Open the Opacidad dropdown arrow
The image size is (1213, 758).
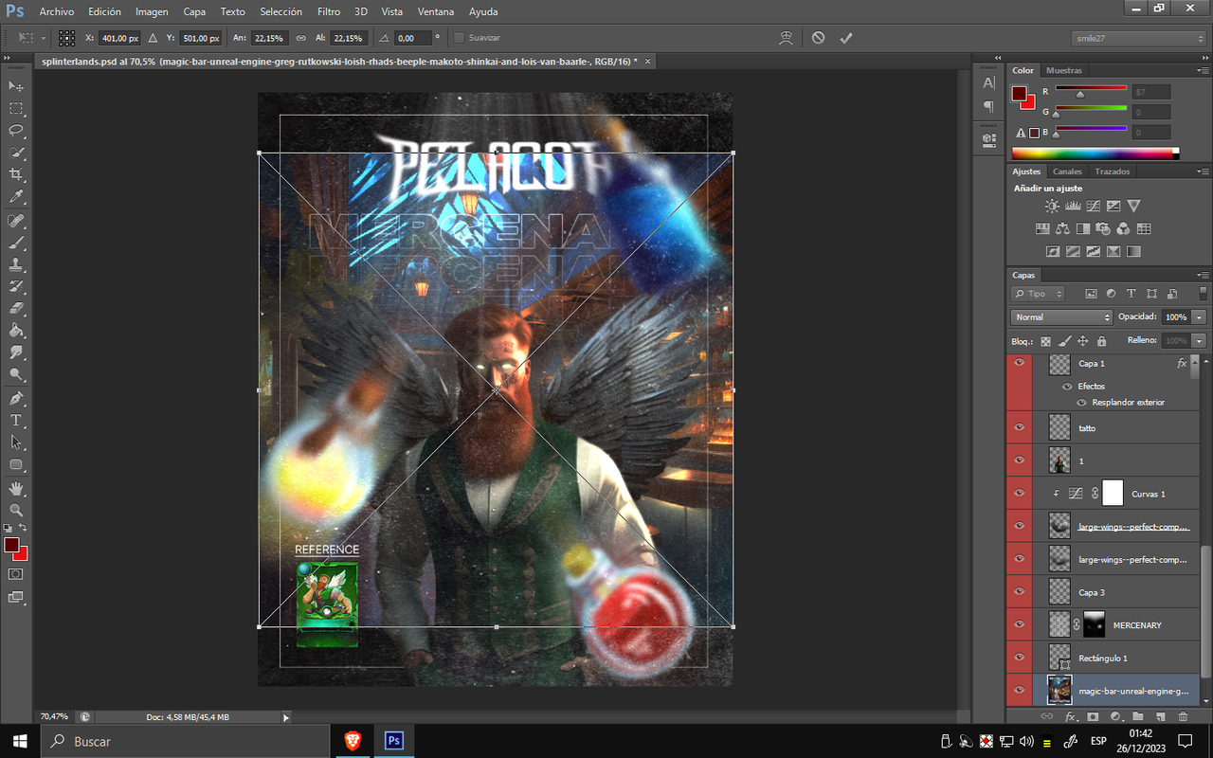point(1200,317)
